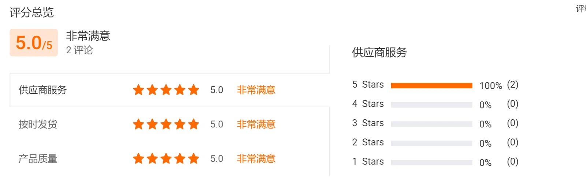Screen dimensions: 586x188
Task: Click first star in 供应商服务 rating row
Action: click(138, 90)
